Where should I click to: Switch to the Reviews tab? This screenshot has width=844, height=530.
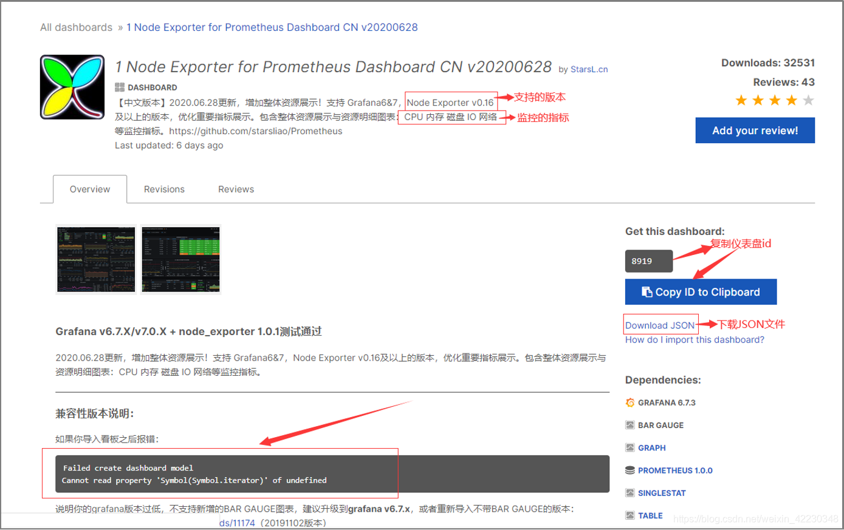click(236, 189)
